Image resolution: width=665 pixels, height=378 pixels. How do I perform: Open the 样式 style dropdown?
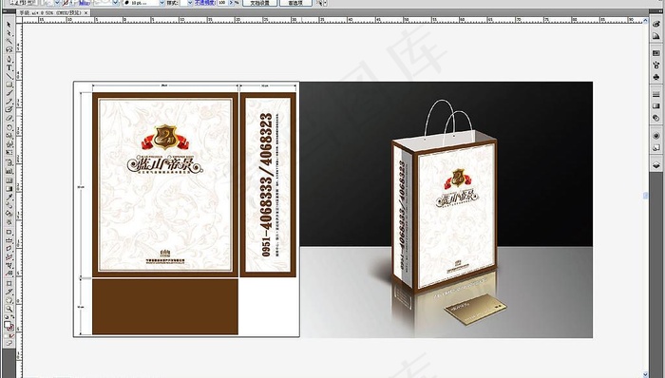190,3
